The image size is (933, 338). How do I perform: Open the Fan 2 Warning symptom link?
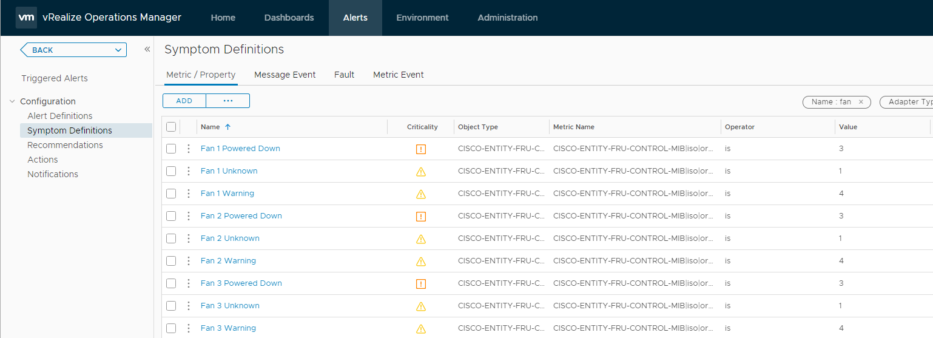click(x=228, y=261)
